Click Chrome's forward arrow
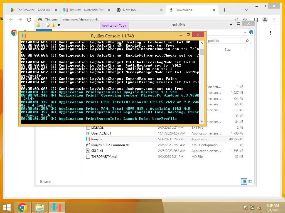This screenshot has width=285, height=213. click(x=20, y=20)
